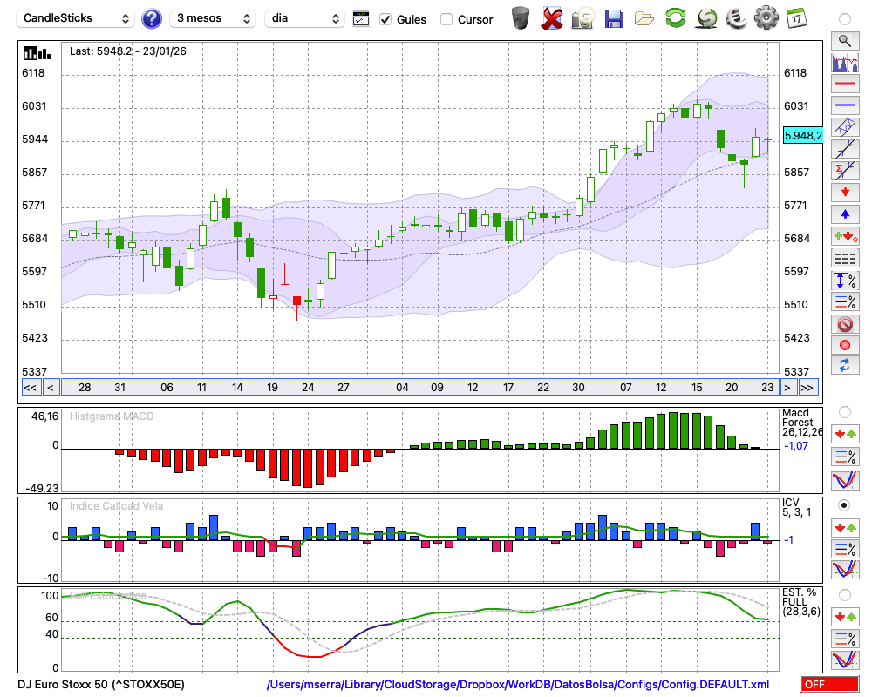Select the blue horizontal line tool
872x697 pixels.
coord(844,105)
